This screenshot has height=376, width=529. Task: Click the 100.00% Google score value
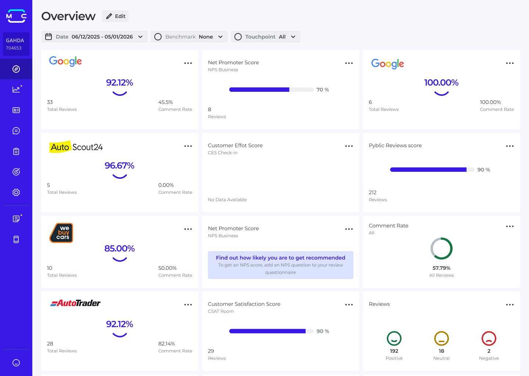[x=442, y=83]
